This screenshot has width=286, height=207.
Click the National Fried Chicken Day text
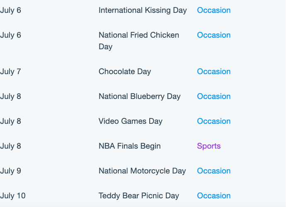pos(139,41)
